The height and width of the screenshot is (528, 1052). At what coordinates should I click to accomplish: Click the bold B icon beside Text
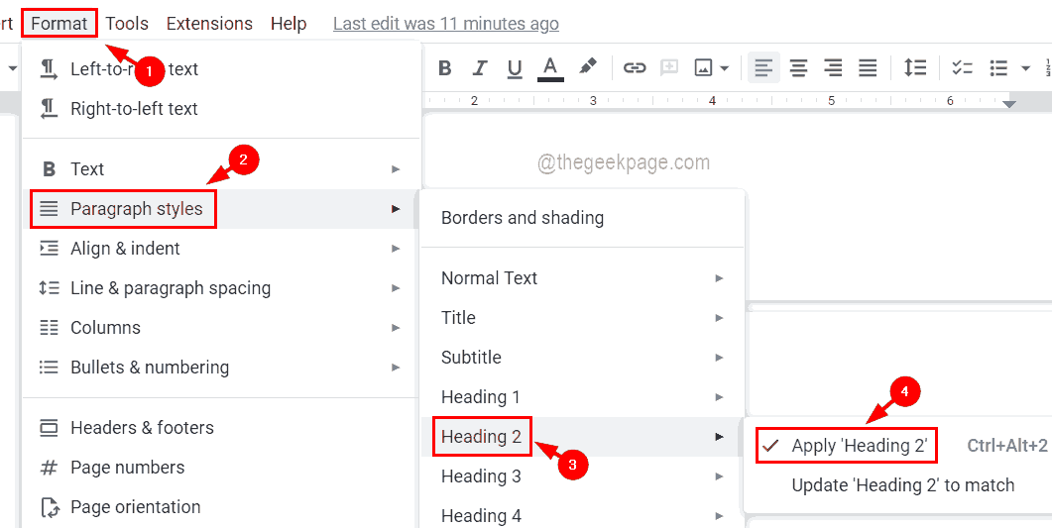coord(49,168)
